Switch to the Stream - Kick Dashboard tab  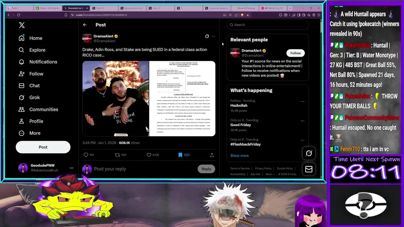pyautogui.click(x=47, y=8)
